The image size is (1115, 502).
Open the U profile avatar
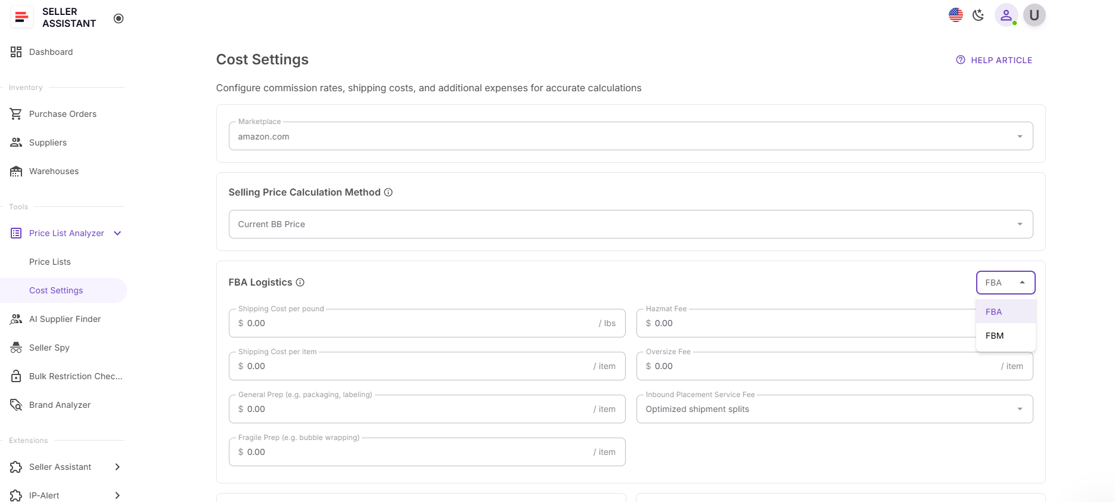click(x=1035, y=15)
